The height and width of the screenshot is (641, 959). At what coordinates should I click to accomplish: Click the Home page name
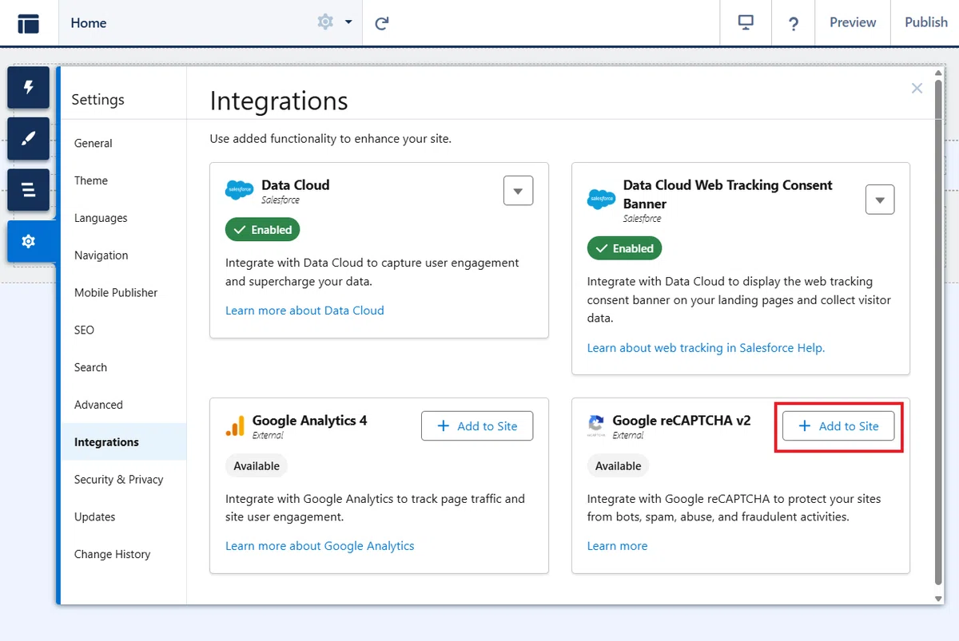88,23
